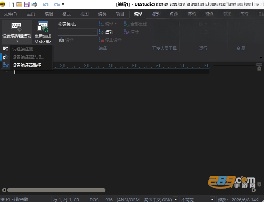Click 全部重建 rebuild all button
Image resolution: width=264 pixels, height=202 pixels.
point(136,24)
